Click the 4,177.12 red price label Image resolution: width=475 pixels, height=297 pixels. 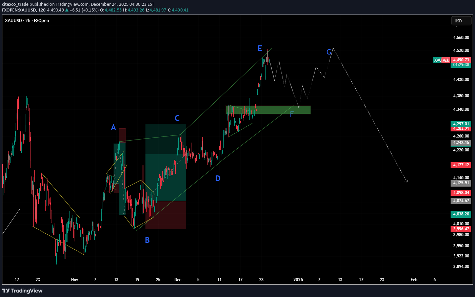click(461, 165)
